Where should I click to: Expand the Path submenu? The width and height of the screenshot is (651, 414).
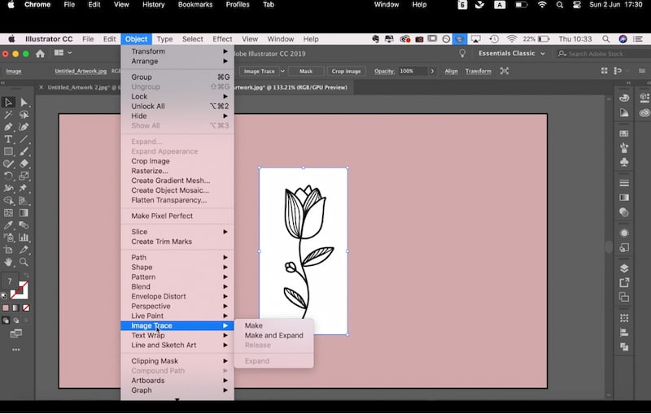pos(177,258)
